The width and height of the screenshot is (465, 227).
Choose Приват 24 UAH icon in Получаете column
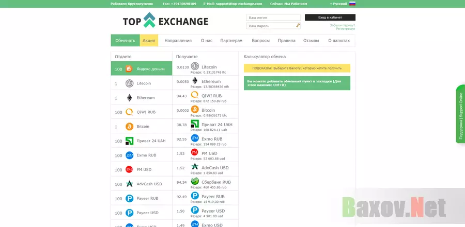pyautogui.click(x=195, y=124)
